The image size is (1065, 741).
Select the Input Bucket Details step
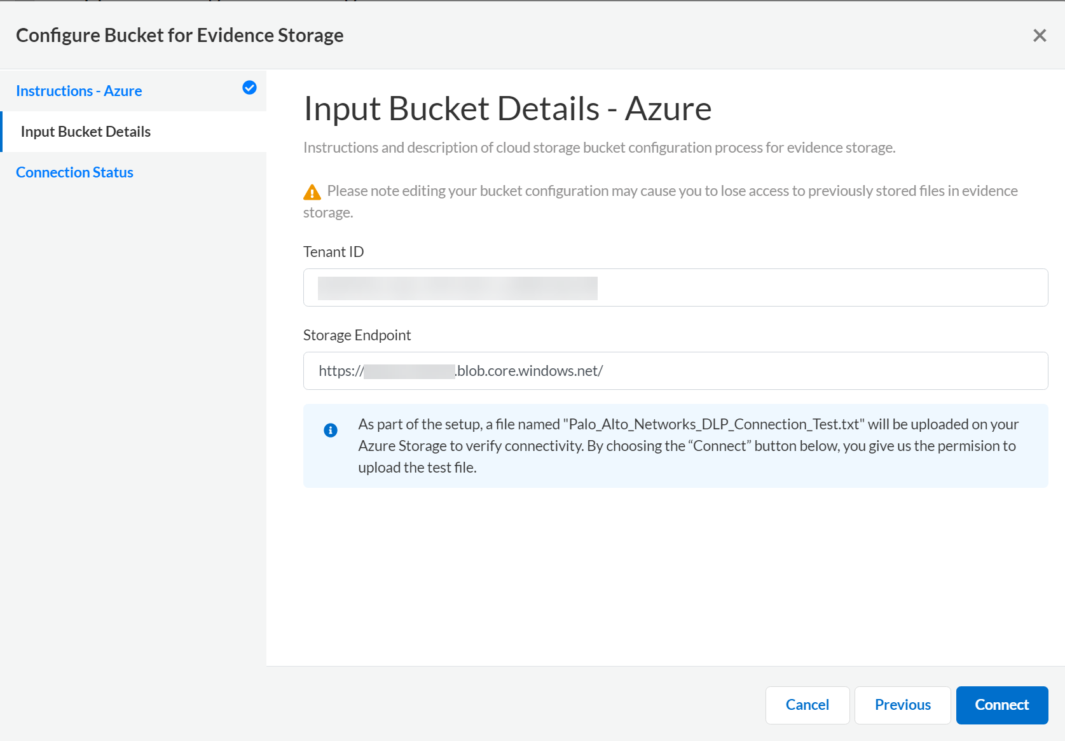pyautogui.click(x=86, y=132)
